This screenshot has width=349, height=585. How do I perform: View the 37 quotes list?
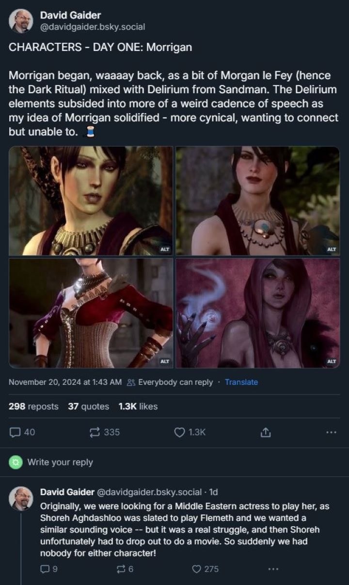(88, 406)
